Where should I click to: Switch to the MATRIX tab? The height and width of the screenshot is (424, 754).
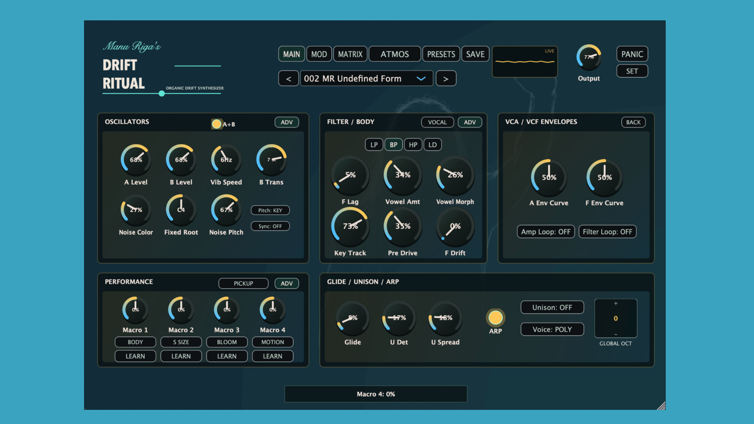click(x=350, y=54)
